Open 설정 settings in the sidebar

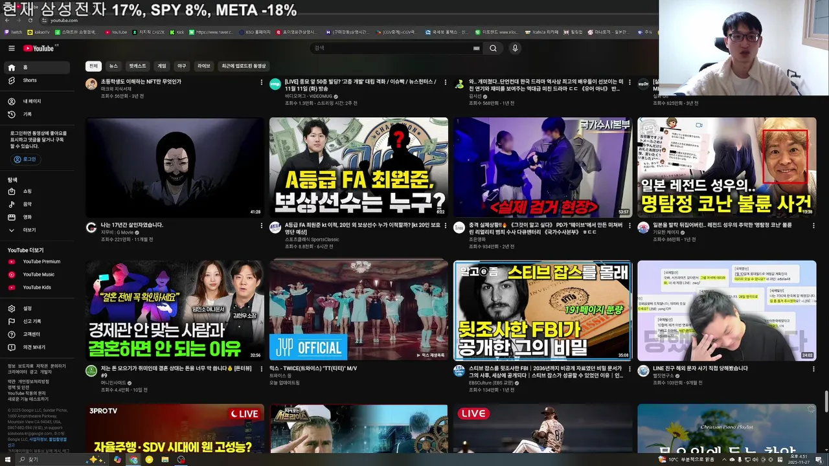tap(37, 309)
